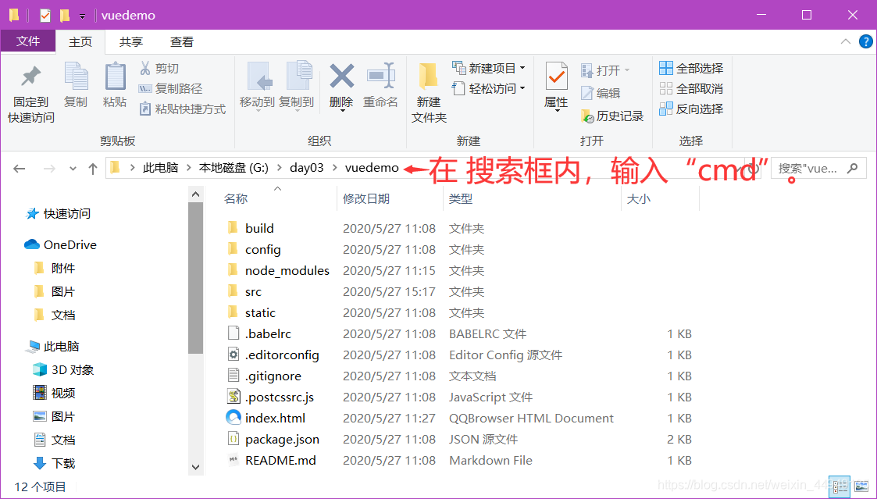Sort by Date modified (修改日期) column
The width and height of the screenshot is (877, 499).
click(x=366, y=198)
